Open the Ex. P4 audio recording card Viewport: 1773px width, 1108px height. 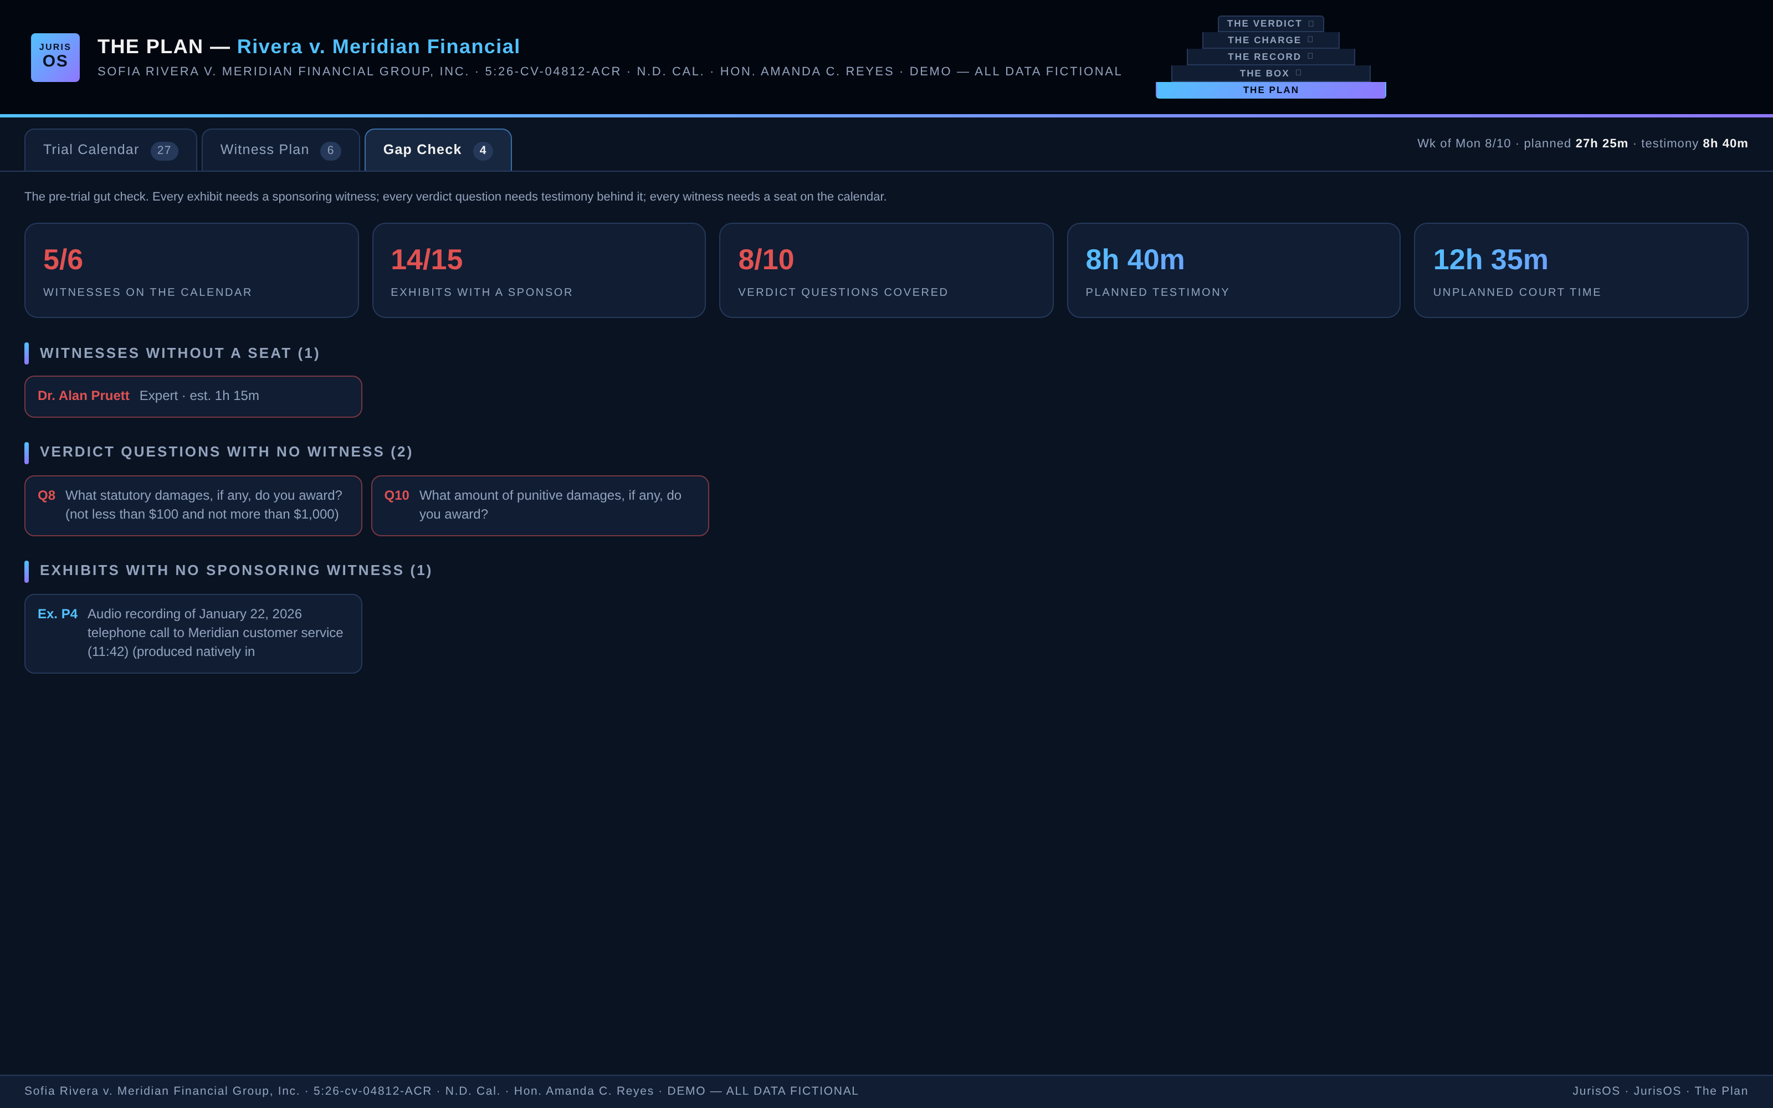[193, 634]
